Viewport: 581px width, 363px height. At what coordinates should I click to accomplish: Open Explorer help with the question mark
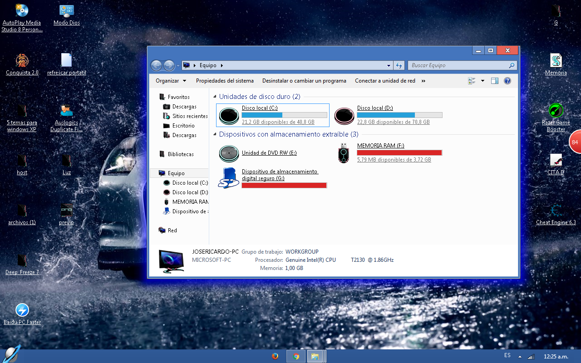[507, 81]
